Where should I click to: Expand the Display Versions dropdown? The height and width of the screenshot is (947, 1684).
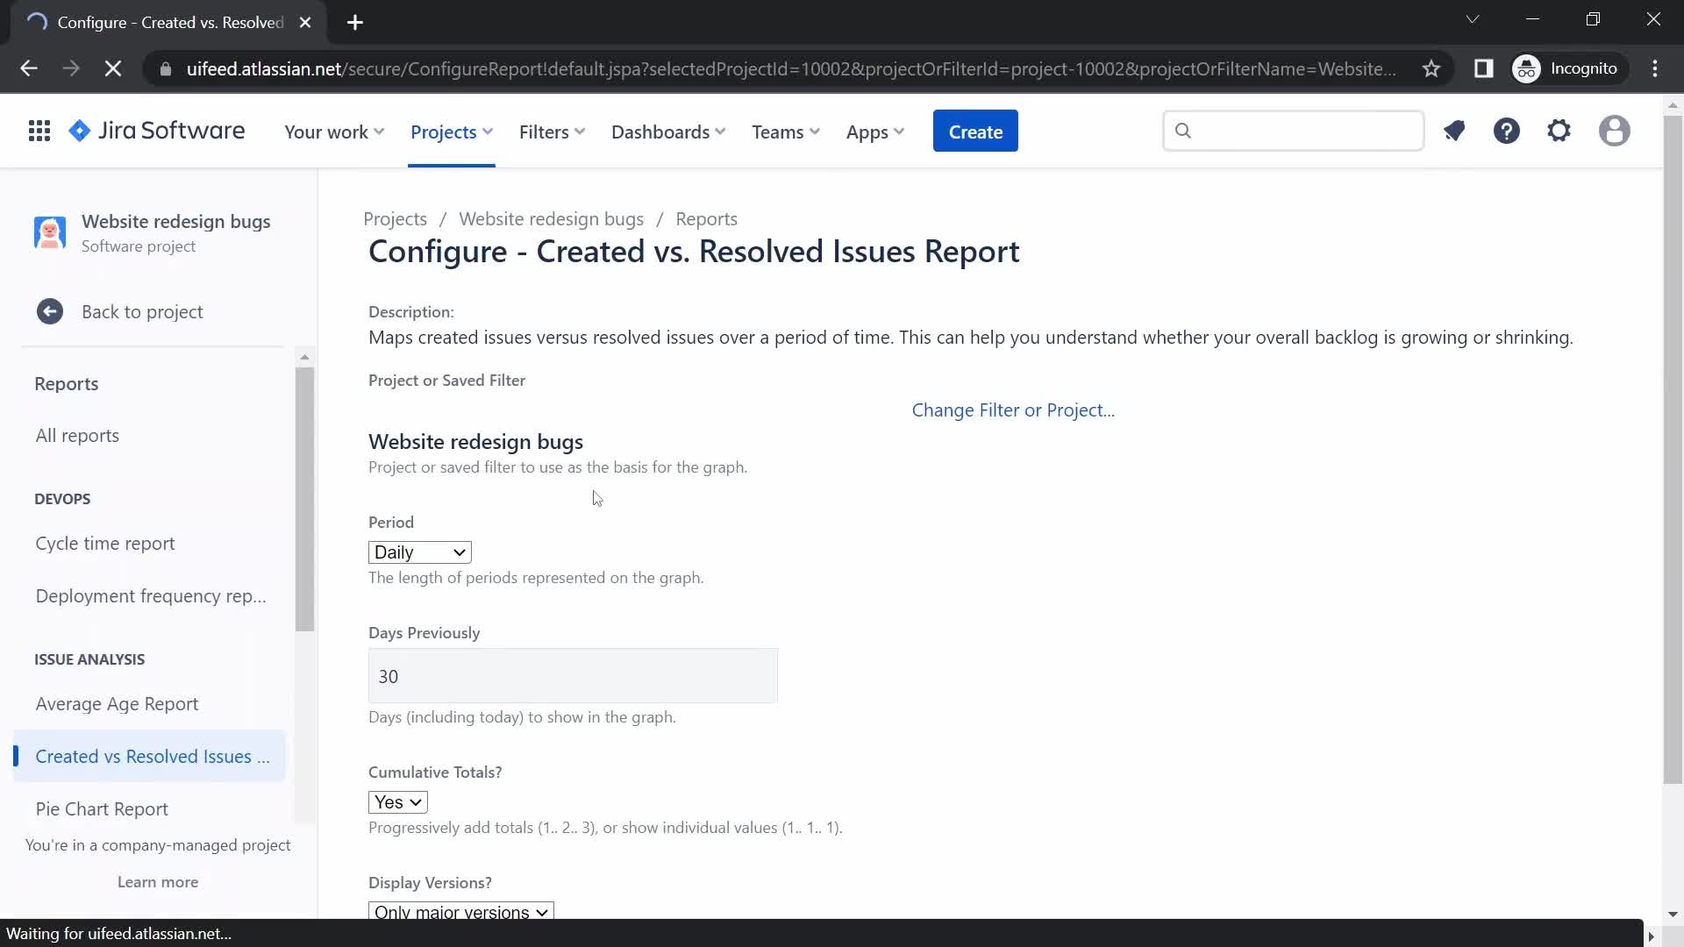[x=461, y=912]
